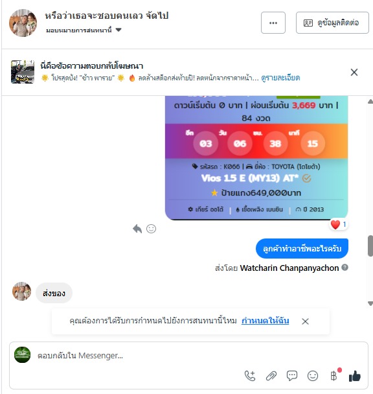
Task: Click the Messenger reply text field
Action: (x=188, y=356)
